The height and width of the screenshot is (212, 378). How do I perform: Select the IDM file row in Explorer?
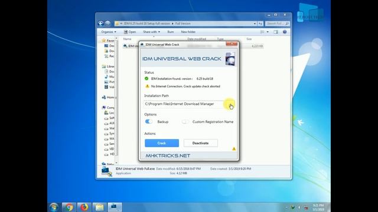point(193,46)
